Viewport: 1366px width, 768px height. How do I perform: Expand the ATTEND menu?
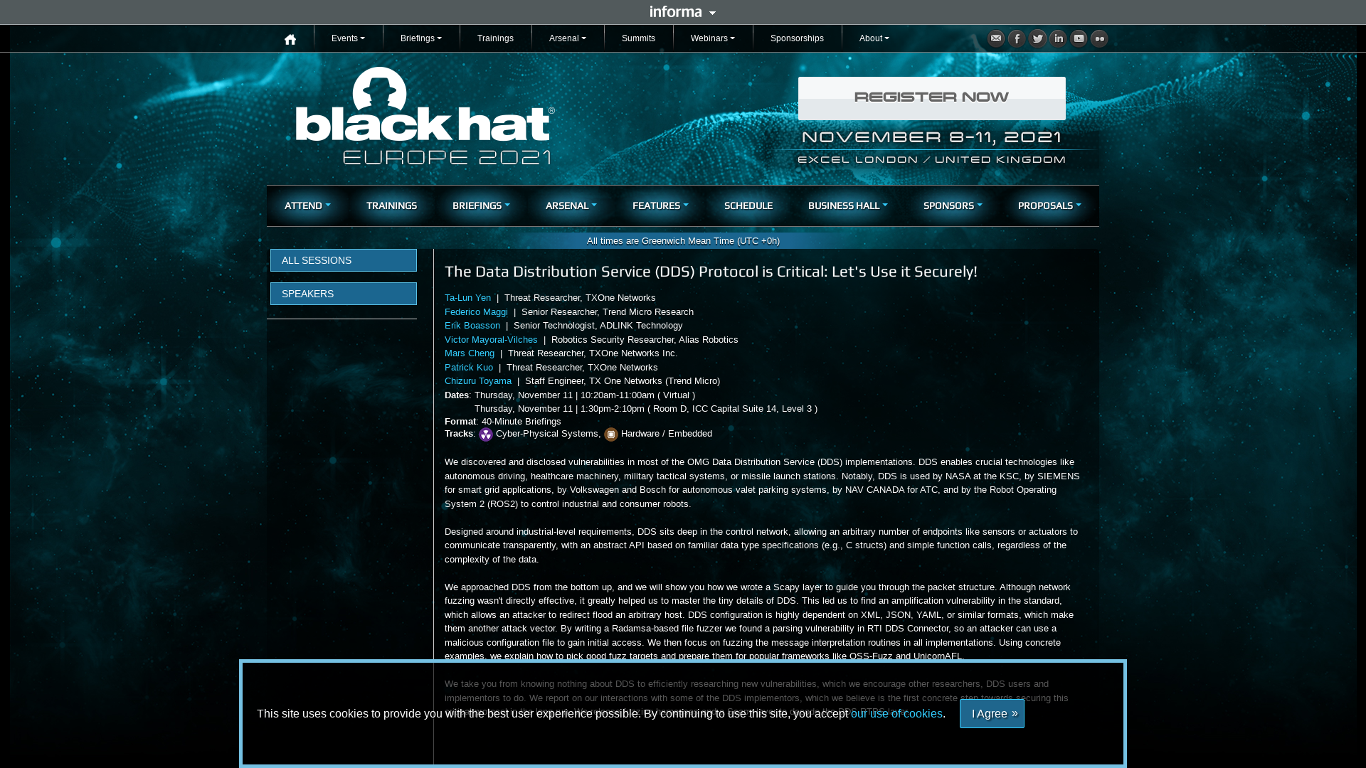[307, 206]
